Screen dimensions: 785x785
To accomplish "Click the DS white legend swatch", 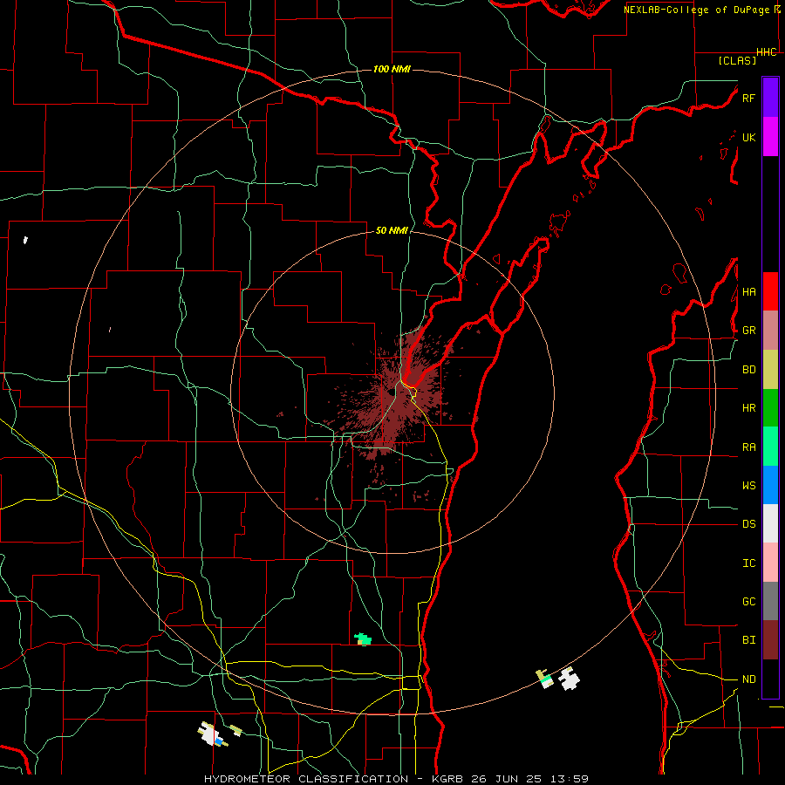I will coord(770,523).
